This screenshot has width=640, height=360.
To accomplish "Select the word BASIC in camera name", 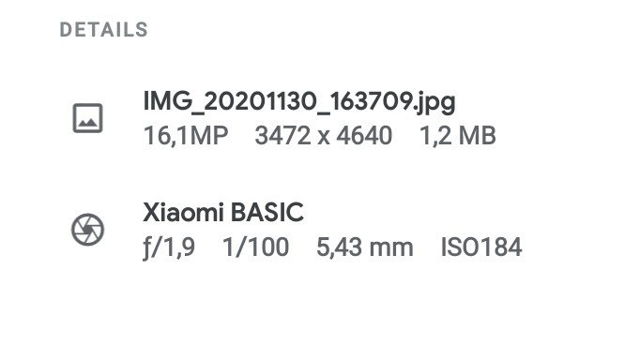I will tap(267, 212).
